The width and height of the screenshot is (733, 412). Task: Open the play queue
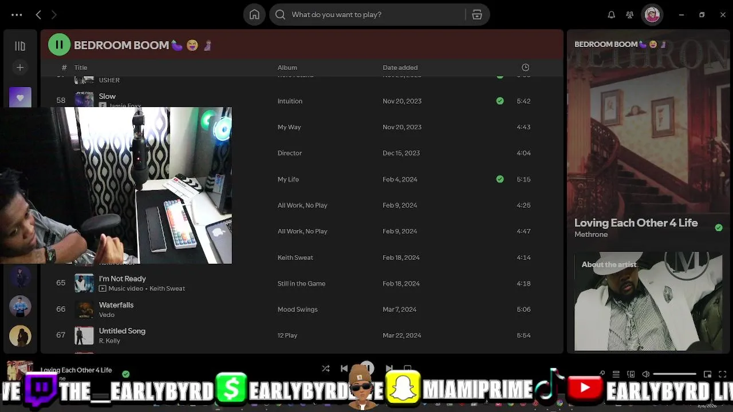click(x=616, y=374)
